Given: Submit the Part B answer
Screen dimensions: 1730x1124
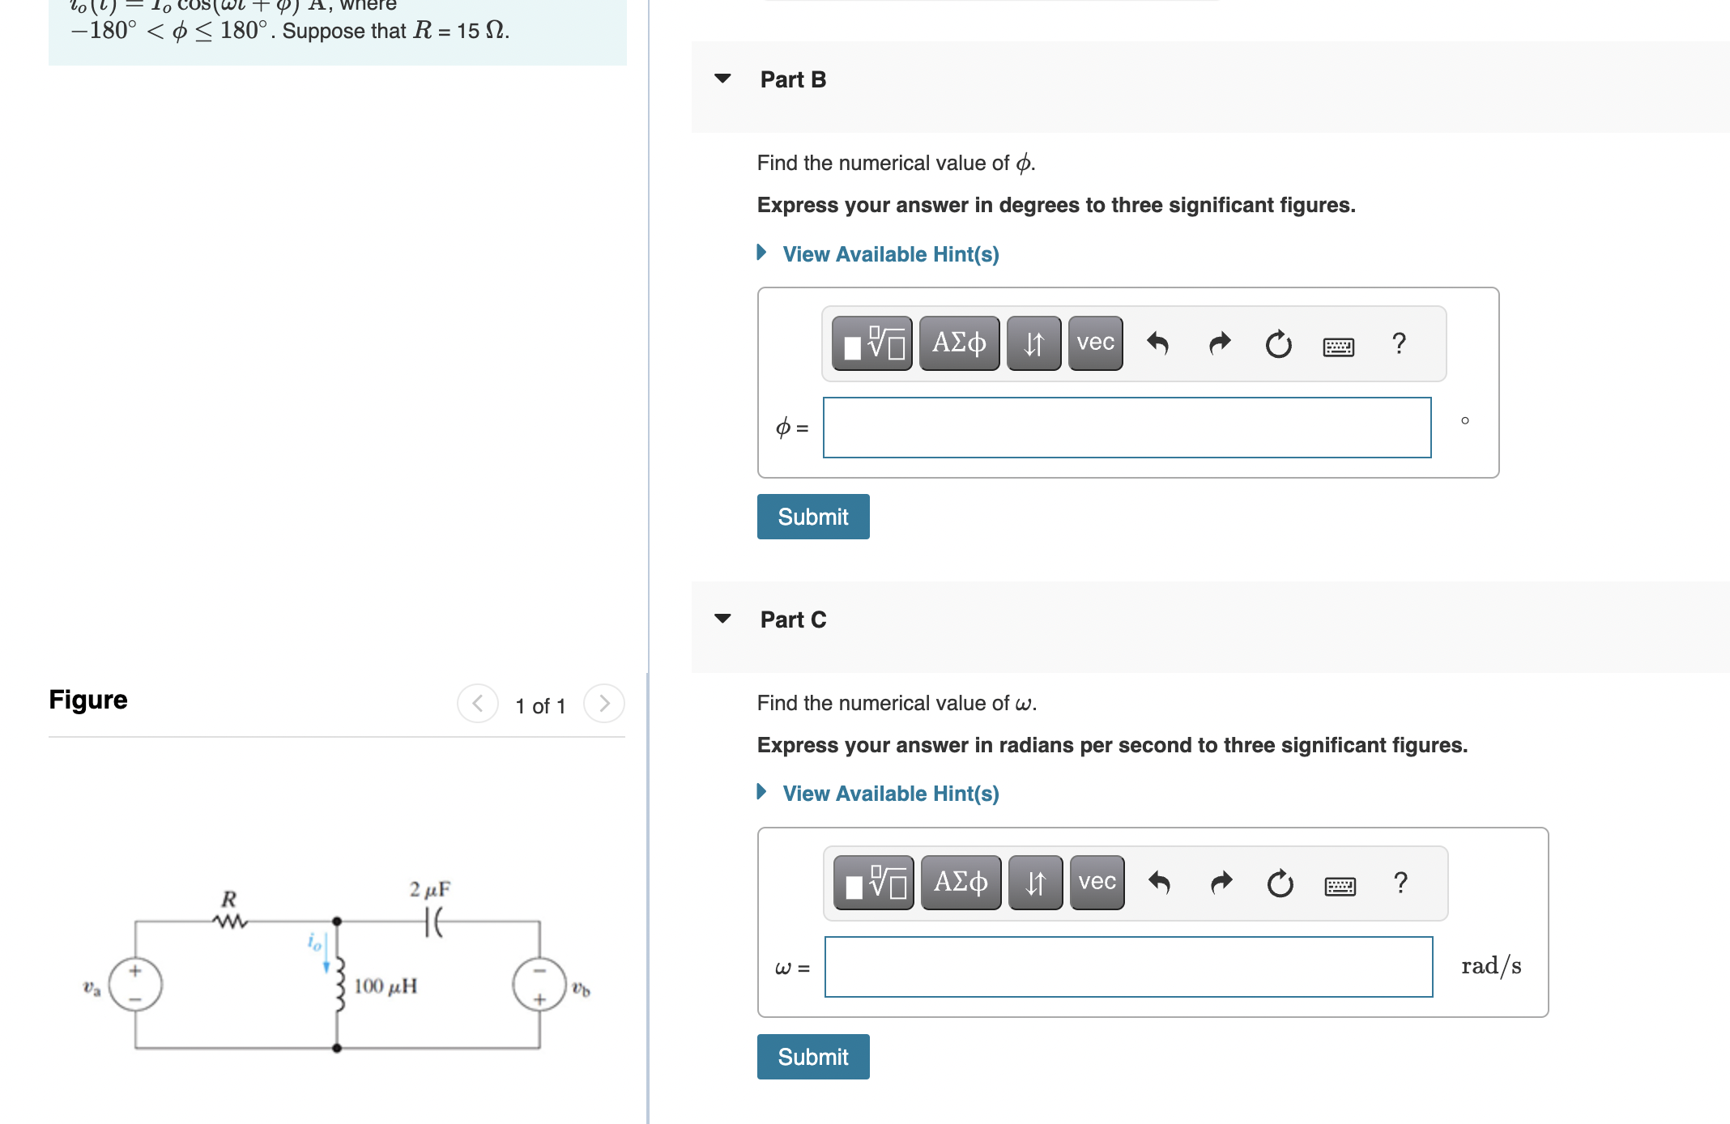Looking at the screenshot, I should 812,516.
